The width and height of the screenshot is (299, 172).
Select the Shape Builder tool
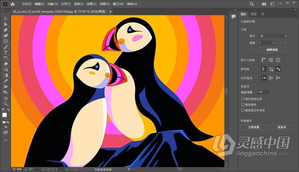pyautogui.click(x=6, y=70)
